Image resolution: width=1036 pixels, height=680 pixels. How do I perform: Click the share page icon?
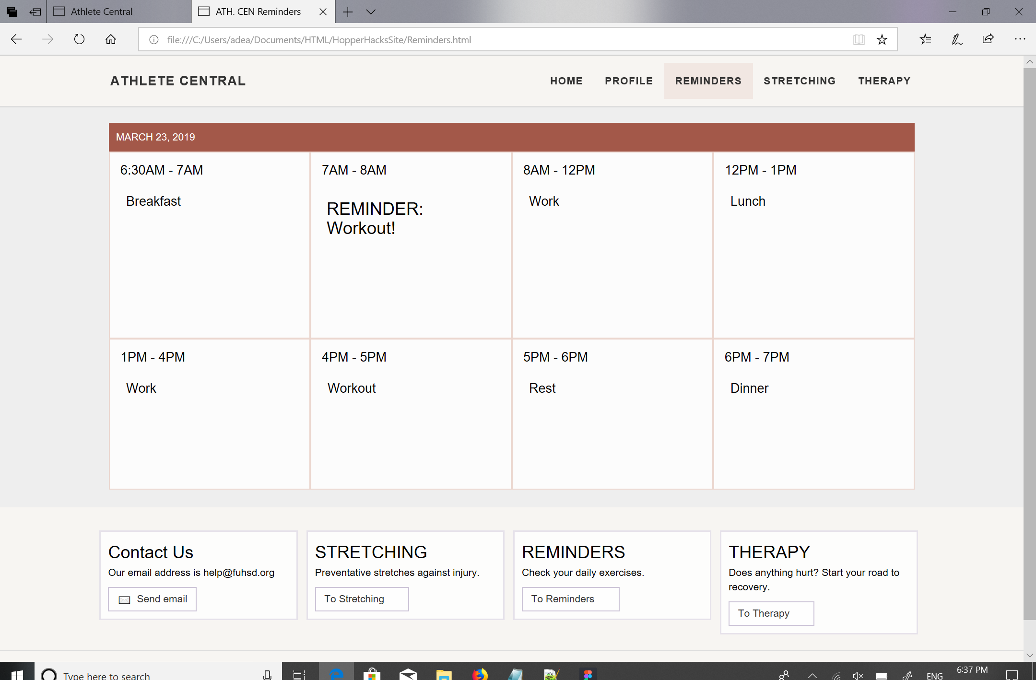[988, 39]
